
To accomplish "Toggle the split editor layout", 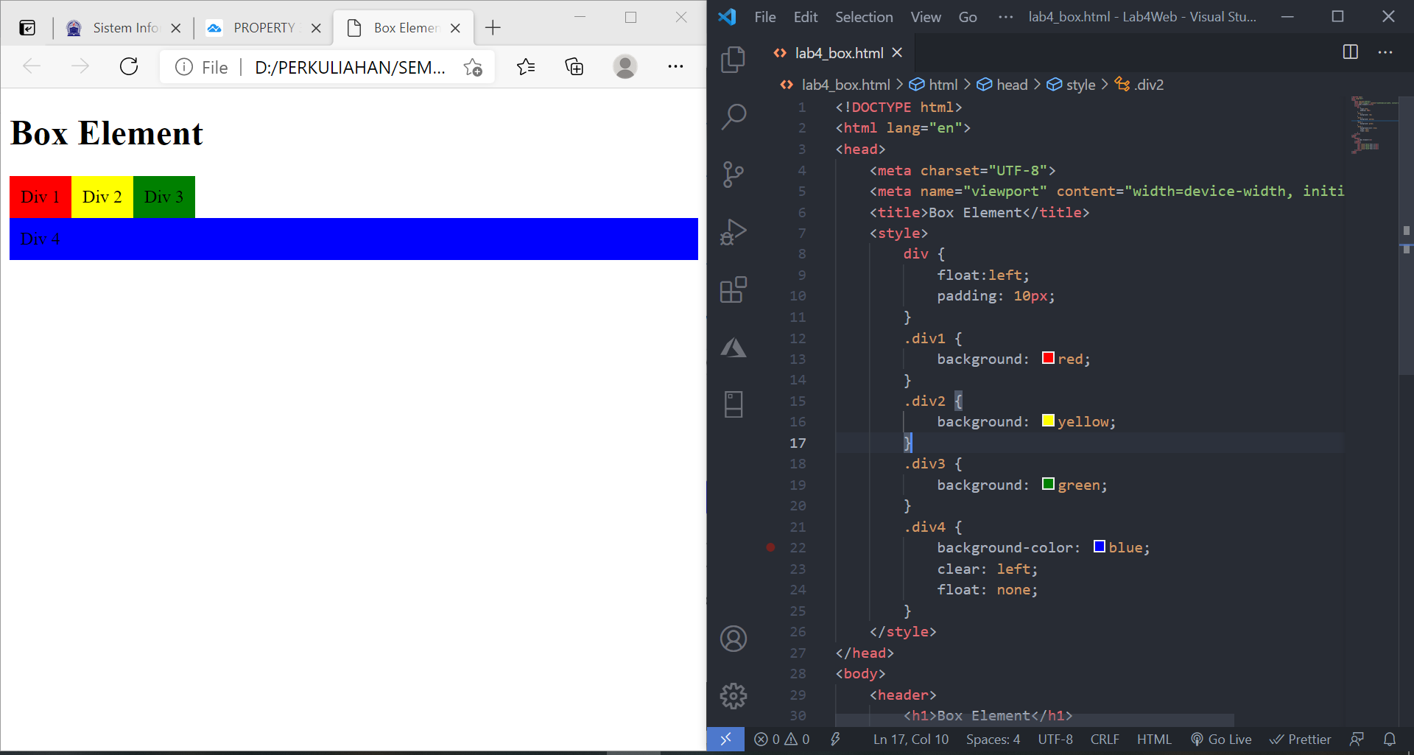I will click(x=1351, y=52).
